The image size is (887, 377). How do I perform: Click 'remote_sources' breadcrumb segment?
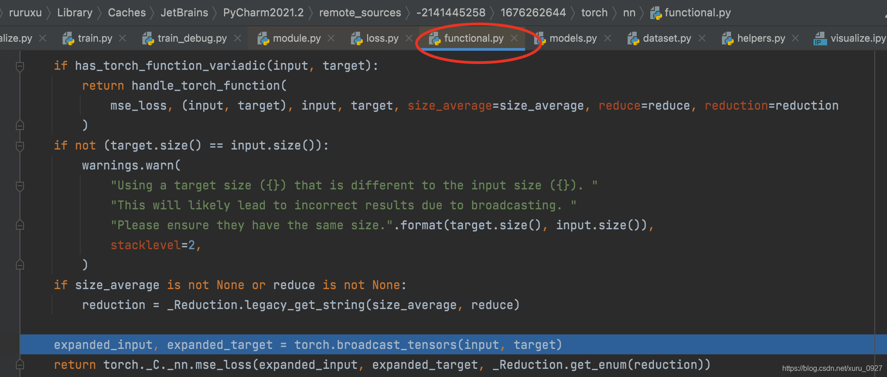click(360, 13)
